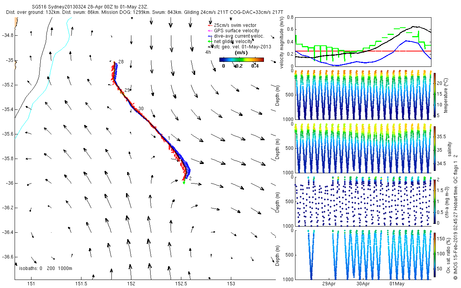Click the '152.5' longitude tick label

pyautogui.click(x=181, y=284)
